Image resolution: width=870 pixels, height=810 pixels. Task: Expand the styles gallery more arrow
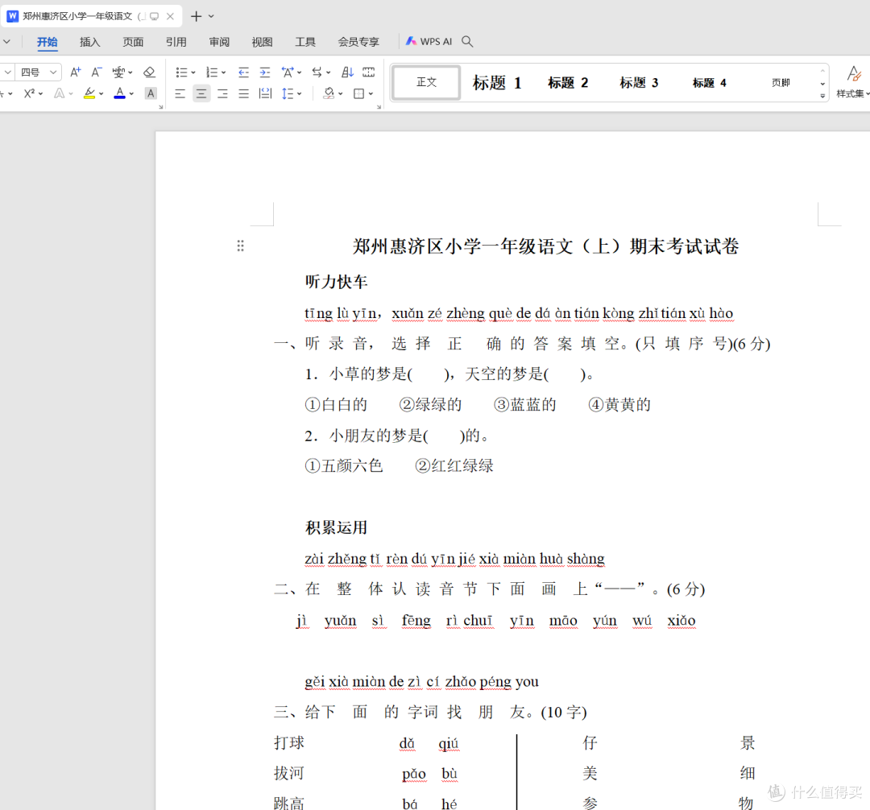pyautogui.click(x=822, y=96)
